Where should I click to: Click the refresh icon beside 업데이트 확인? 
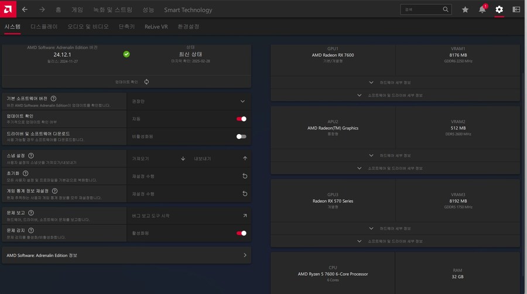146,82
